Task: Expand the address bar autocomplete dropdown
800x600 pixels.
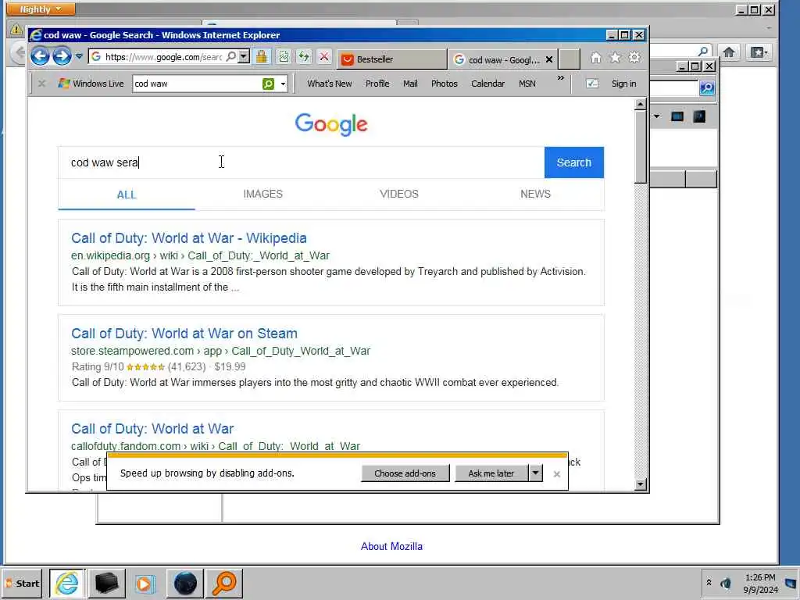Action: tap(244, 56)
